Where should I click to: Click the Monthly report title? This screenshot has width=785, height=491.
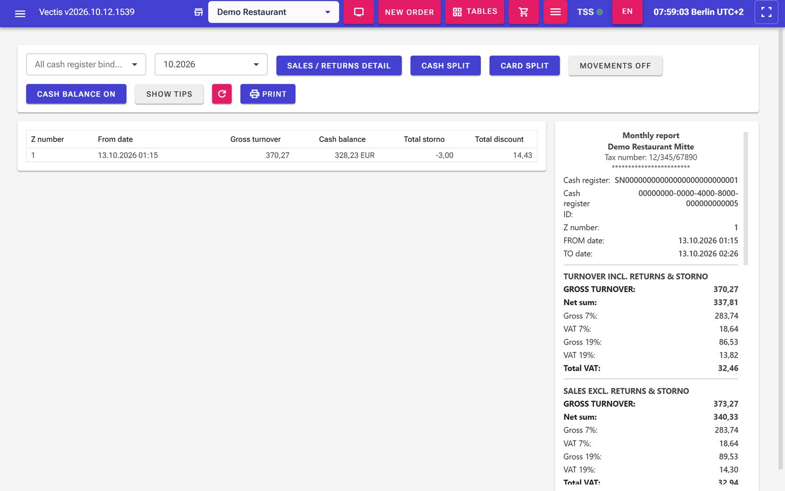point(651,135)
